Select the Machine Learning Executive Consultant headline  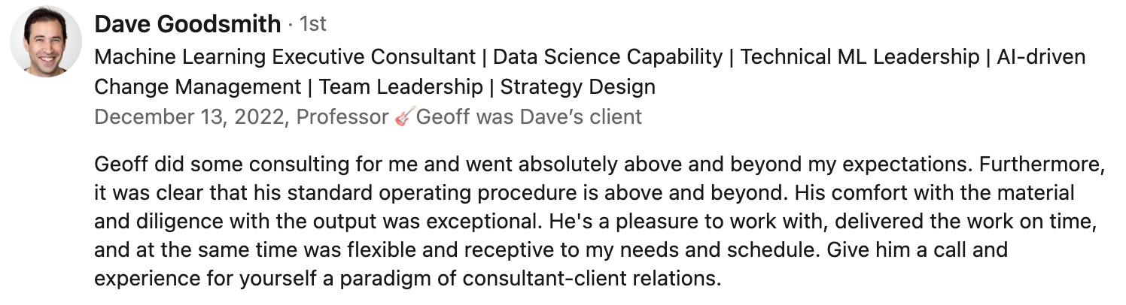click(x=285, y=57)
